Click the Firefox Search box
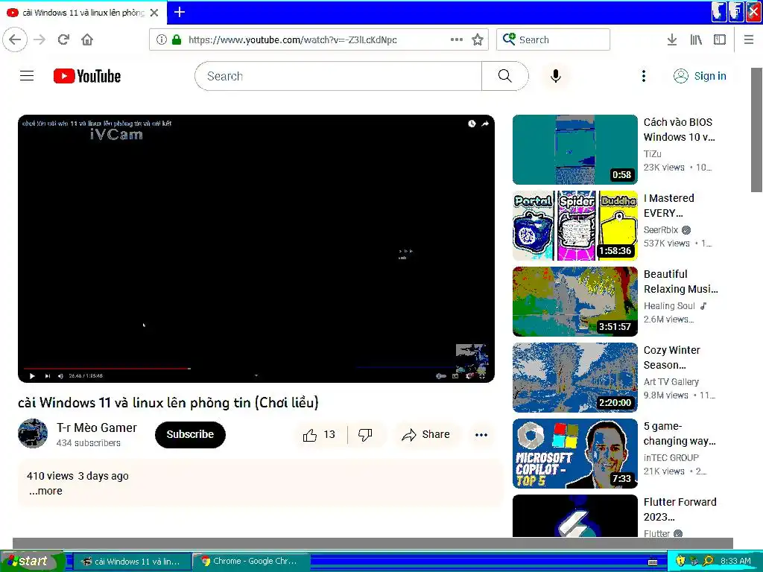The image size is (763, 572). [554, 39]
